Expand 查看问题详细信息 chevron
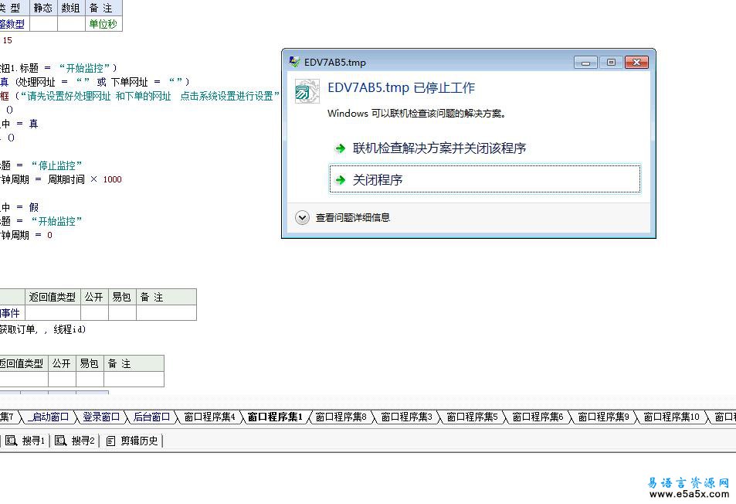Viewport: 736px width, 504px height. click(302, 217)
